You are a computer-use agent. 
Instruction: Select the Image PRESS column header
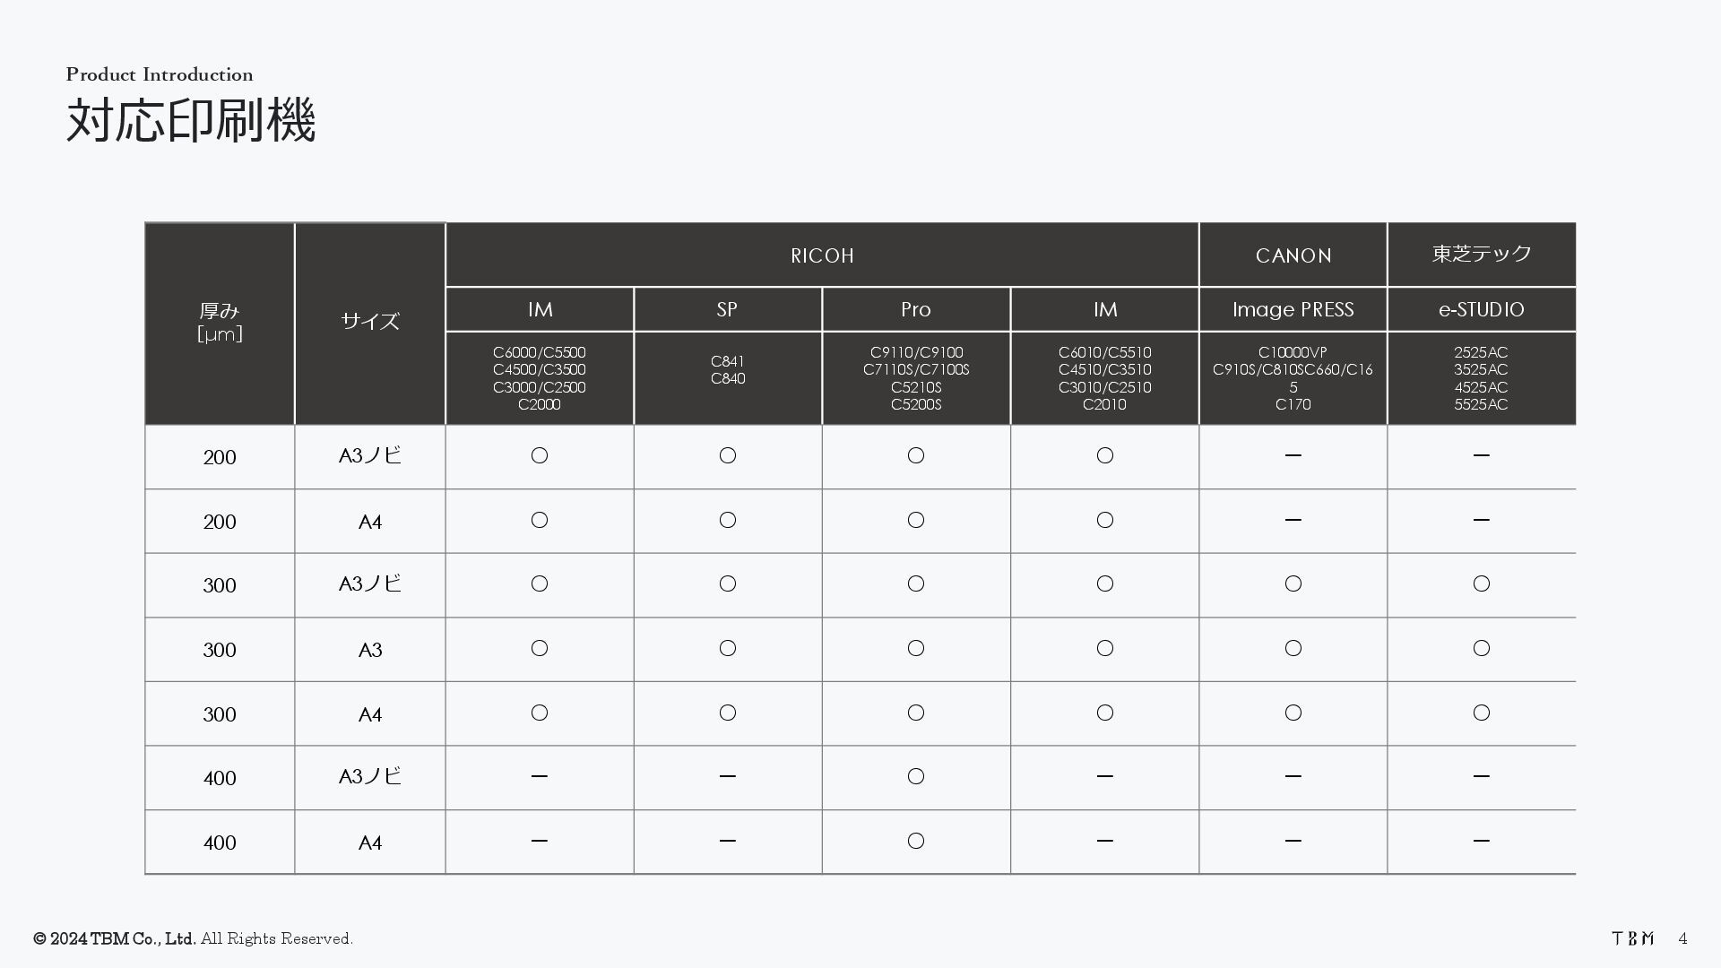[1293, 309]
